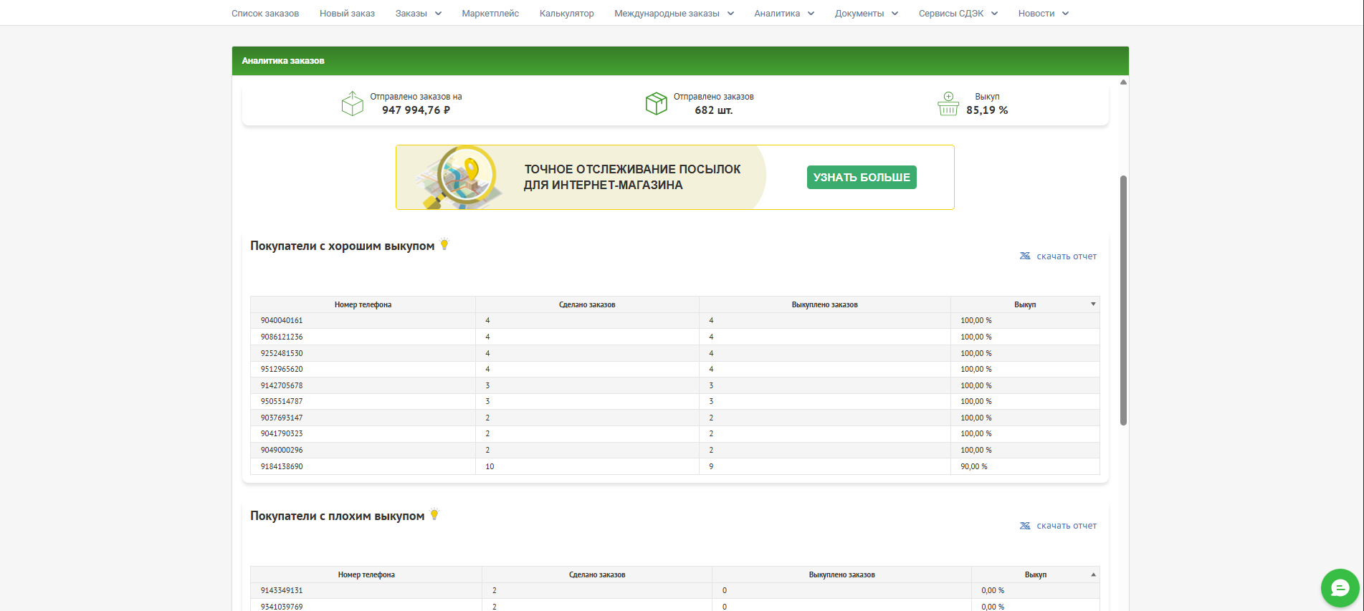Expand the Международные заказы menu
The height and width of the screenshot is (611, 1364).
pos(674,14)
